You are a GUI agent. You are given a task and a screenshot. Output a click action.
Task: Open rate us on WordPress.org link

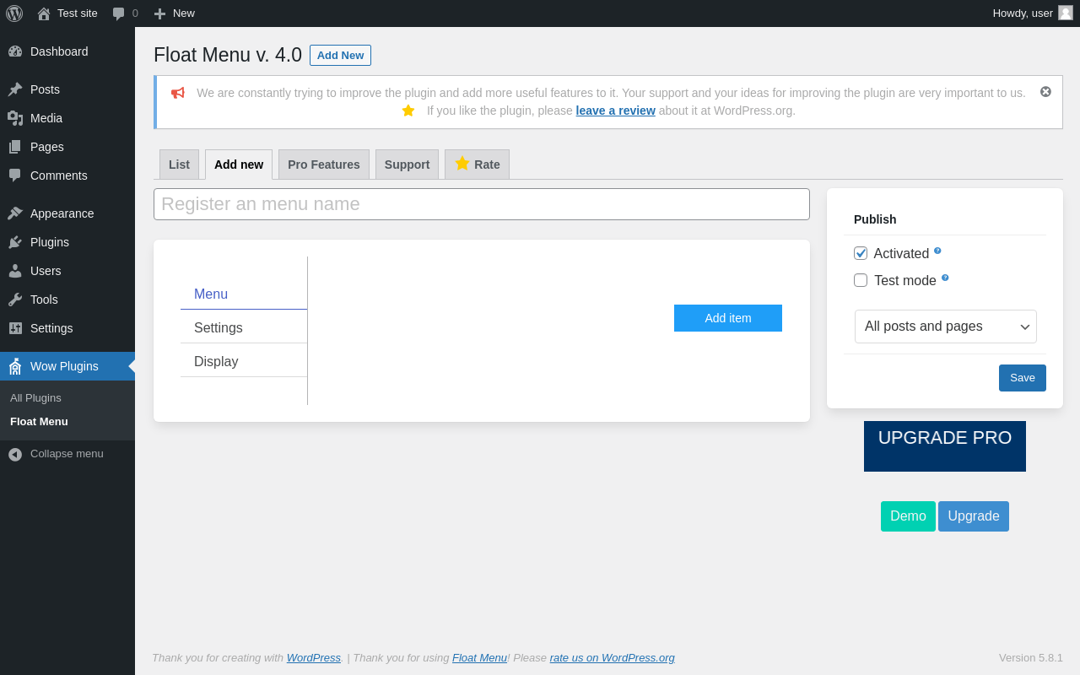pyautogui.click(x=613, y=657)
